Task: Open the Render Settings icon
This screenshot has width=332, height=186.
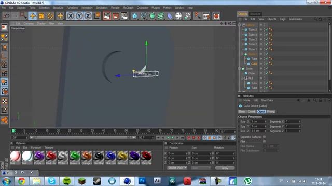Action: pos(125,16)
